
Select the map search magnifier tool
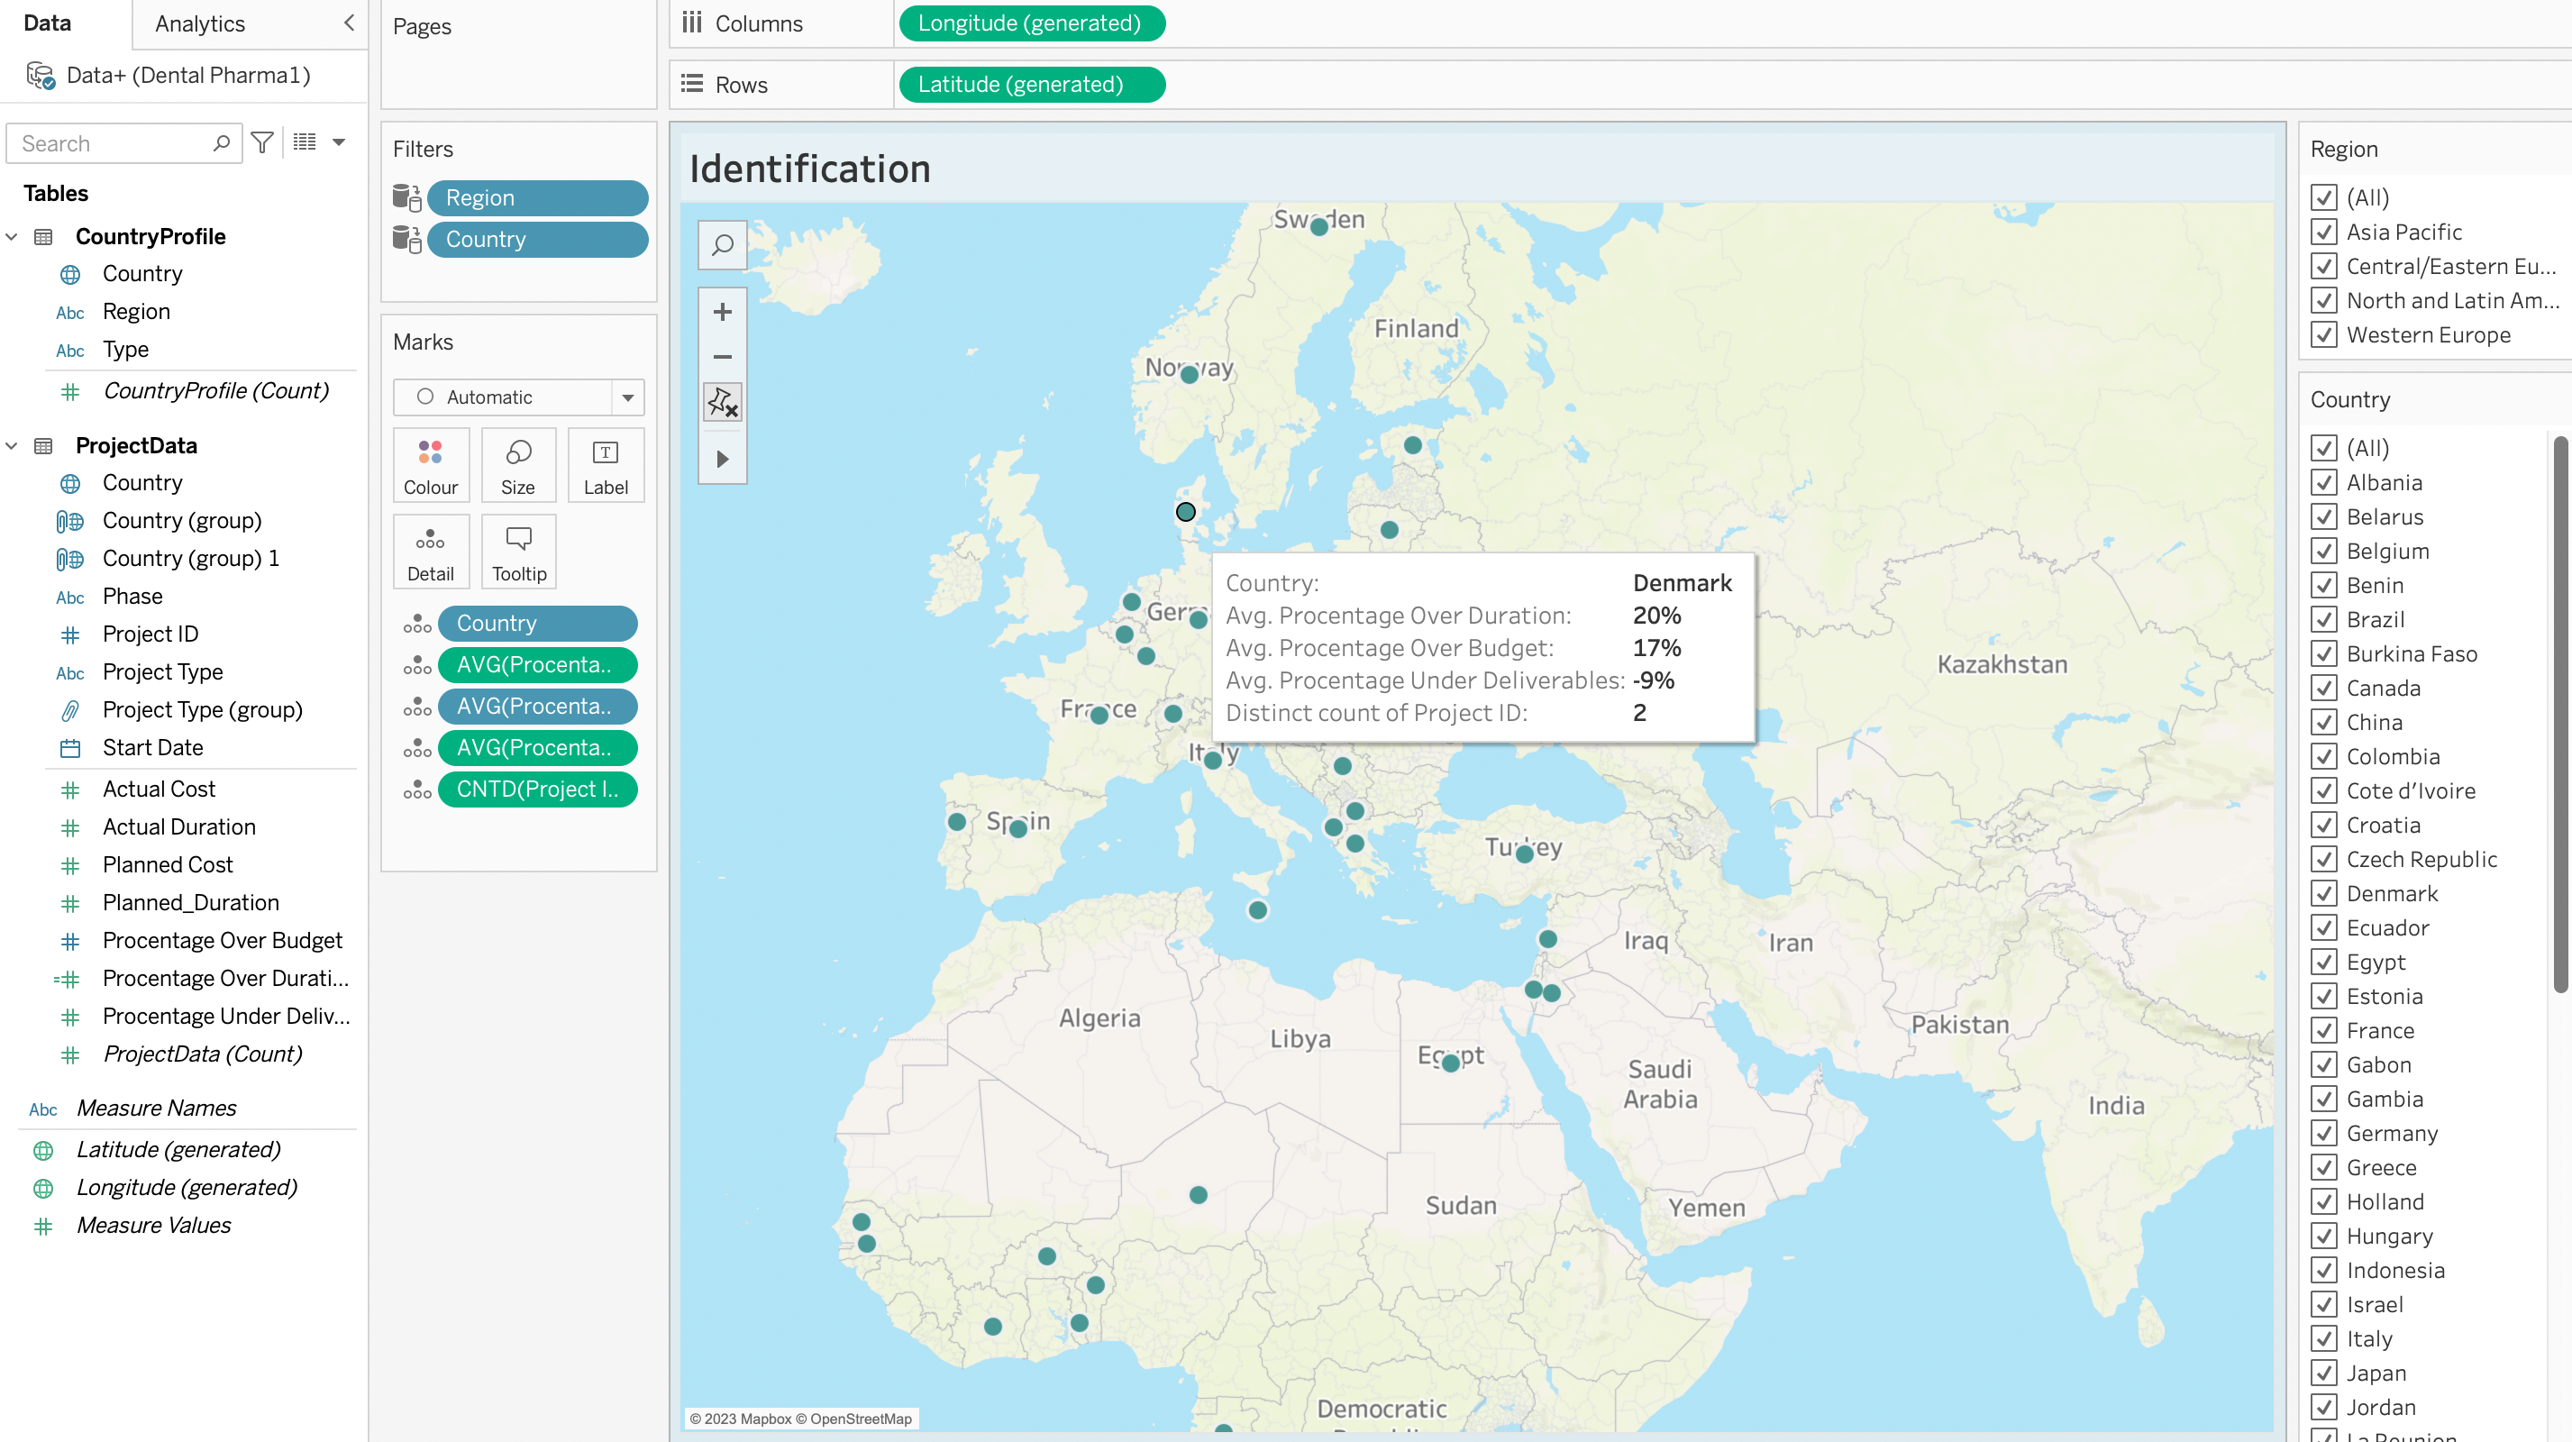pyautogui.click(x=722, y=244)
